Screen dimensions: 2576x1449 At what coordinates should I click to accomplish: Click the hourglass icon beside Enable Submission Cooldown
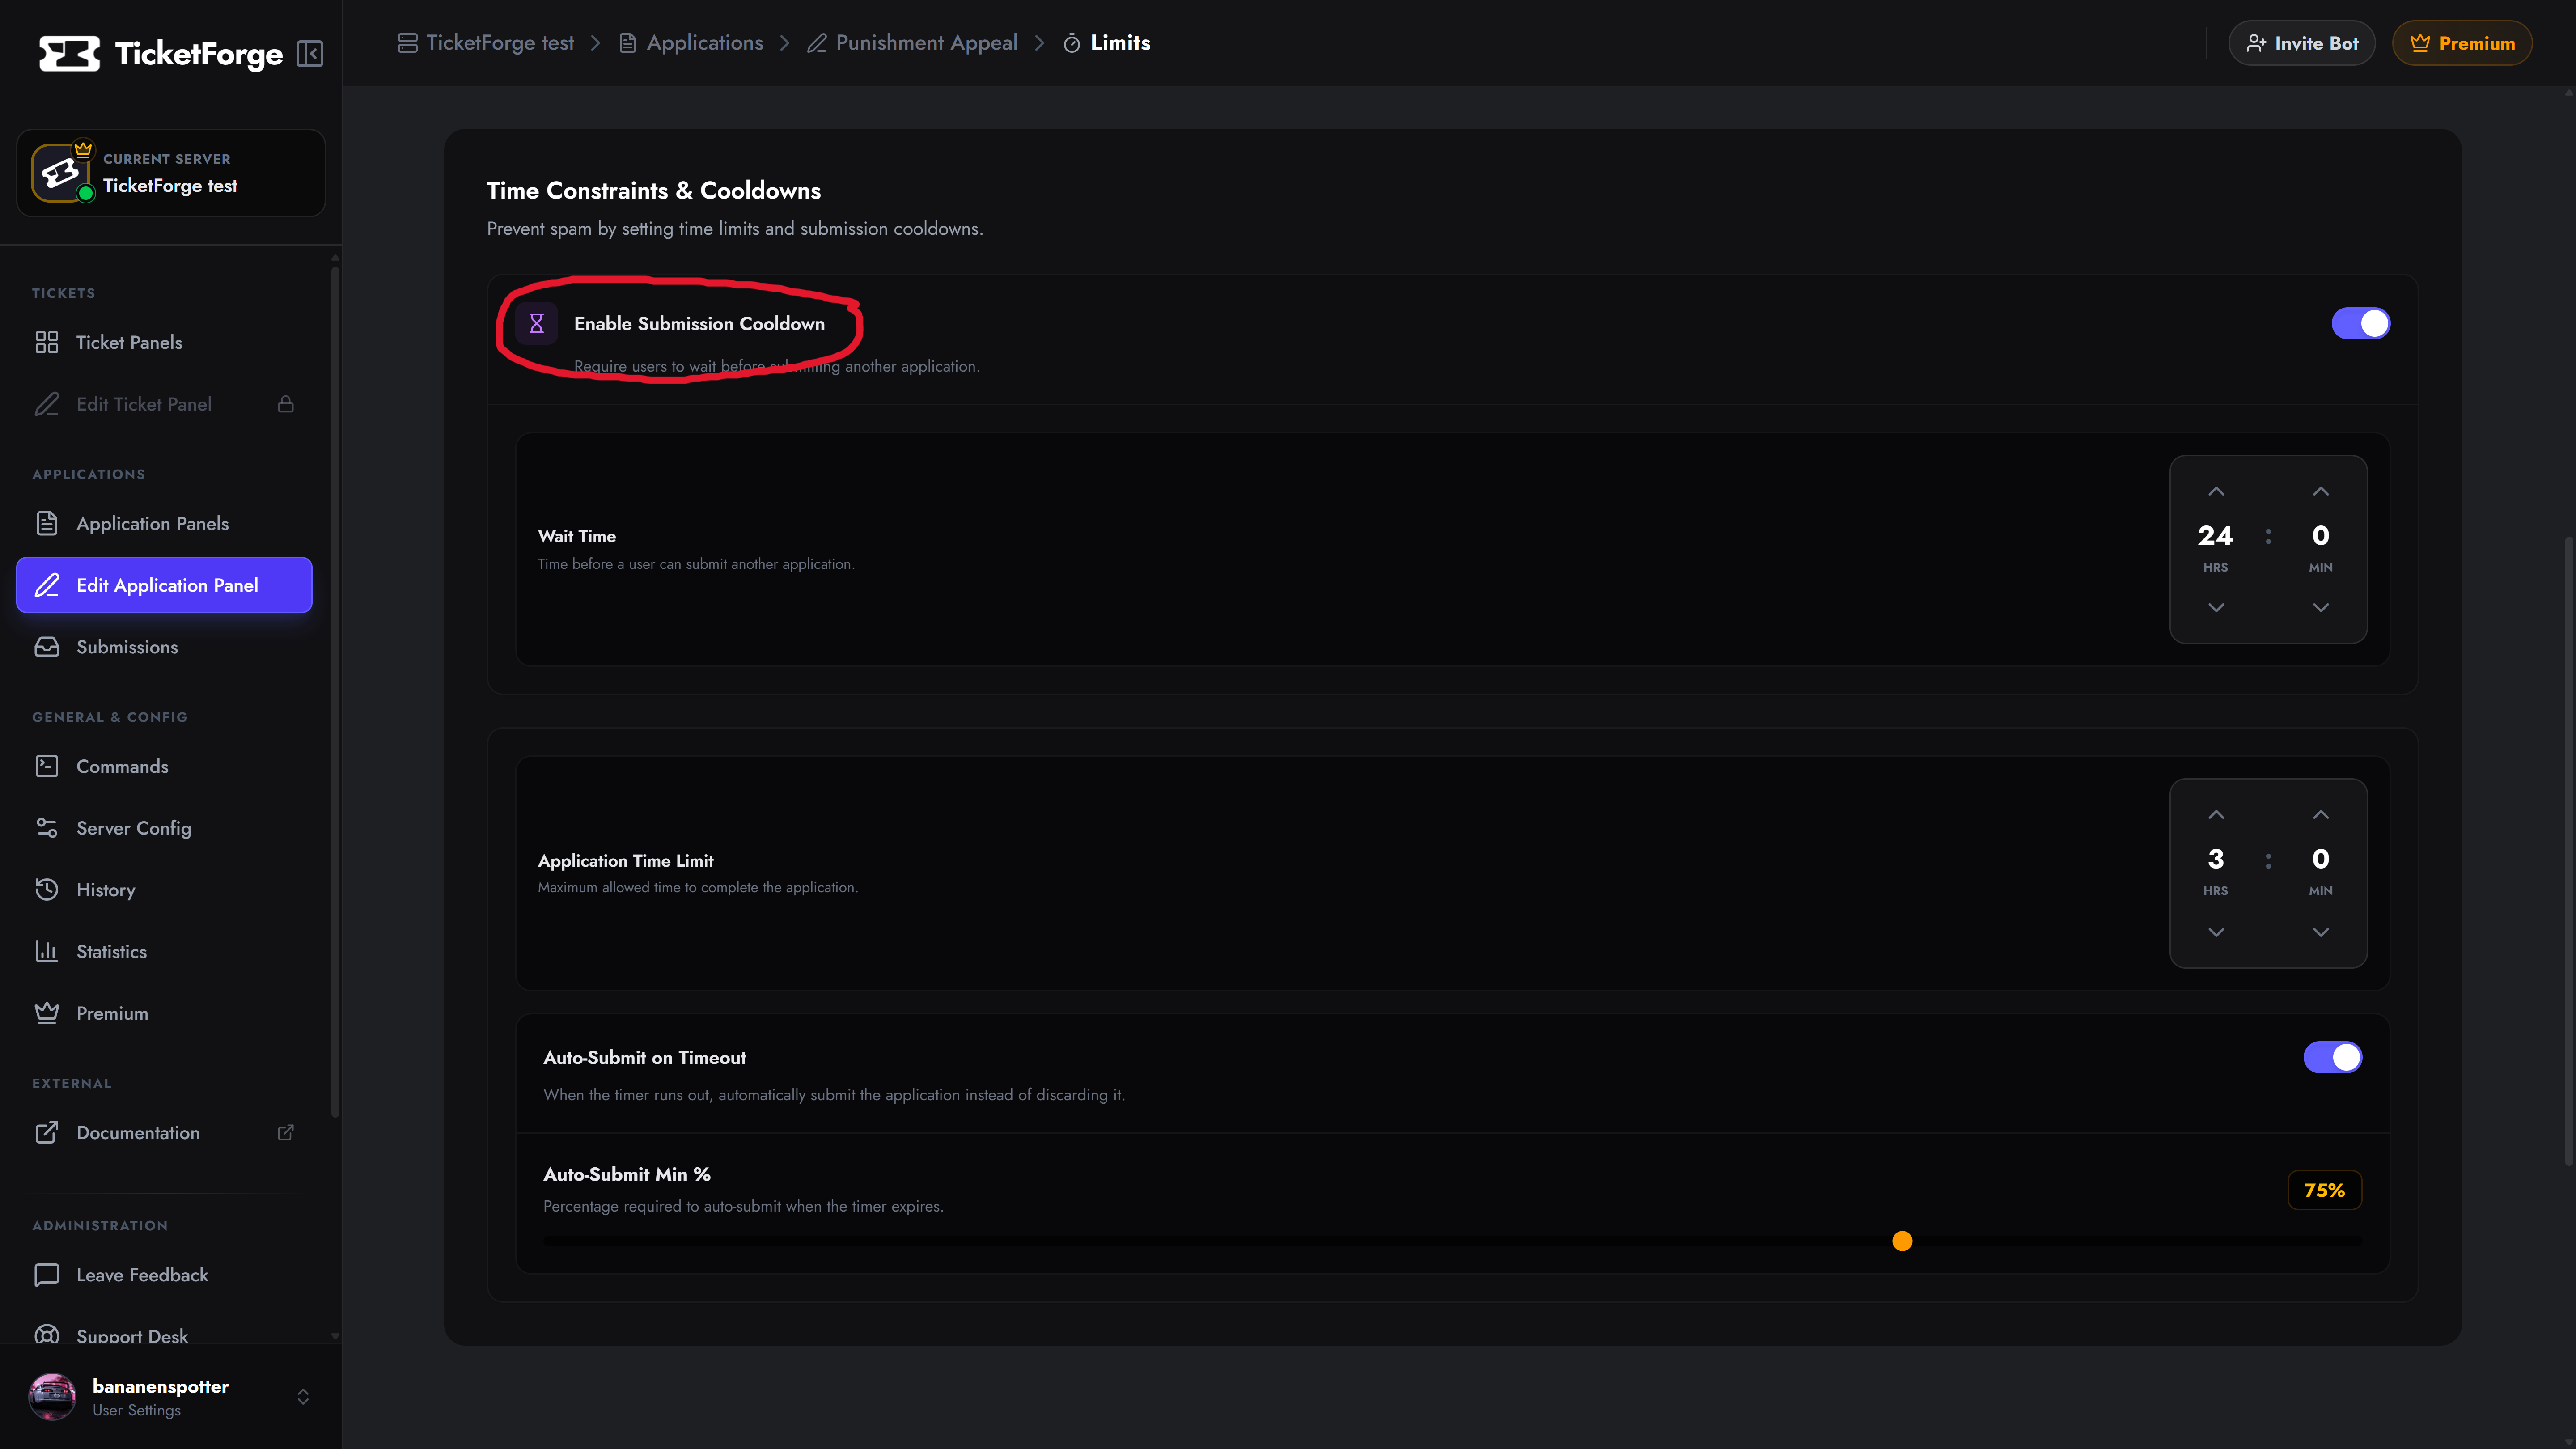click(537, 323)
